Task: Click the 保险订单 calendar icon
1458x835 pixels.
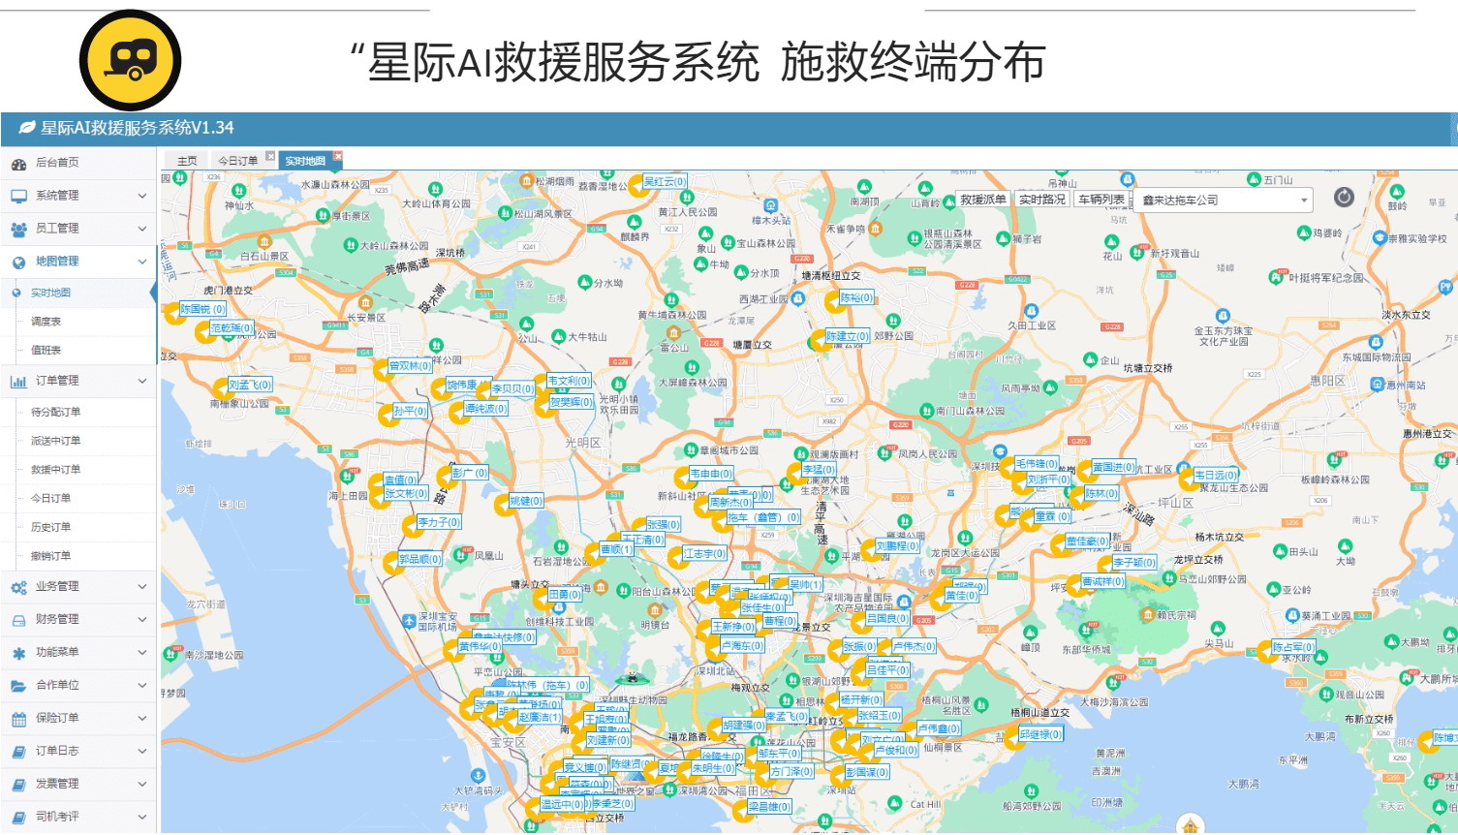Action: pos(18,719)
